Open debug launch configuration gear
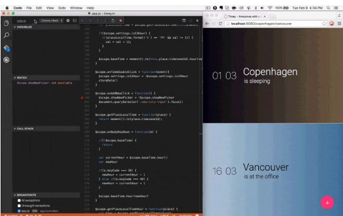Image resolution: width=343 pixels, height=216 pixels. [x=68, y=21]
